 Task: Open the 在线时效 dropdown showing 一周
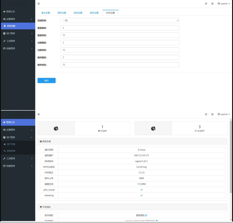pos(120,20)
